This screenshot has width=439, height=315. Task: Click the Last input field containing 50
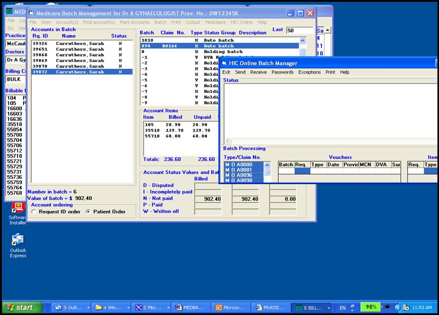(300, 30)
